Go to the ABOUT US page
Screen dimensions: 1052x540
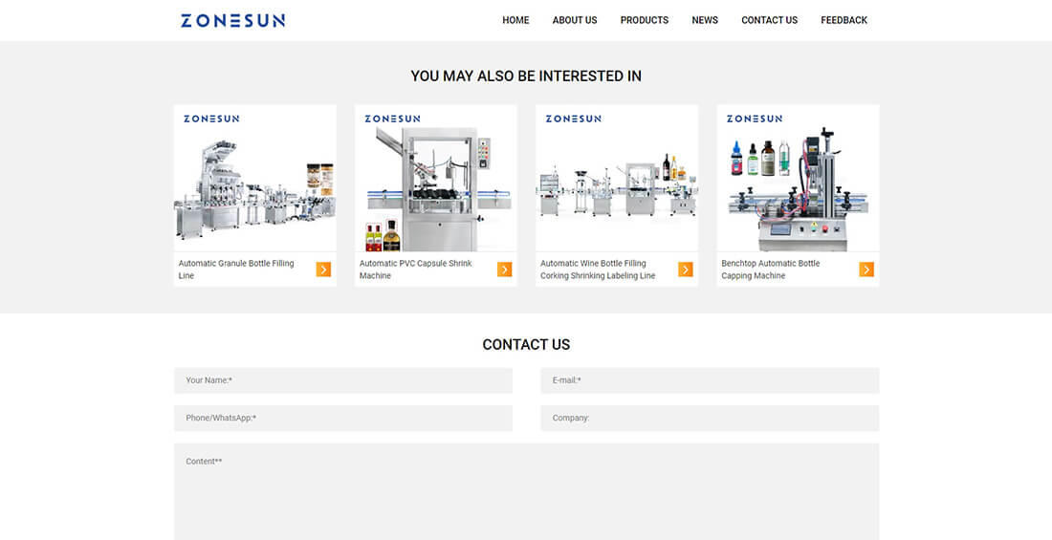[575, 20]
